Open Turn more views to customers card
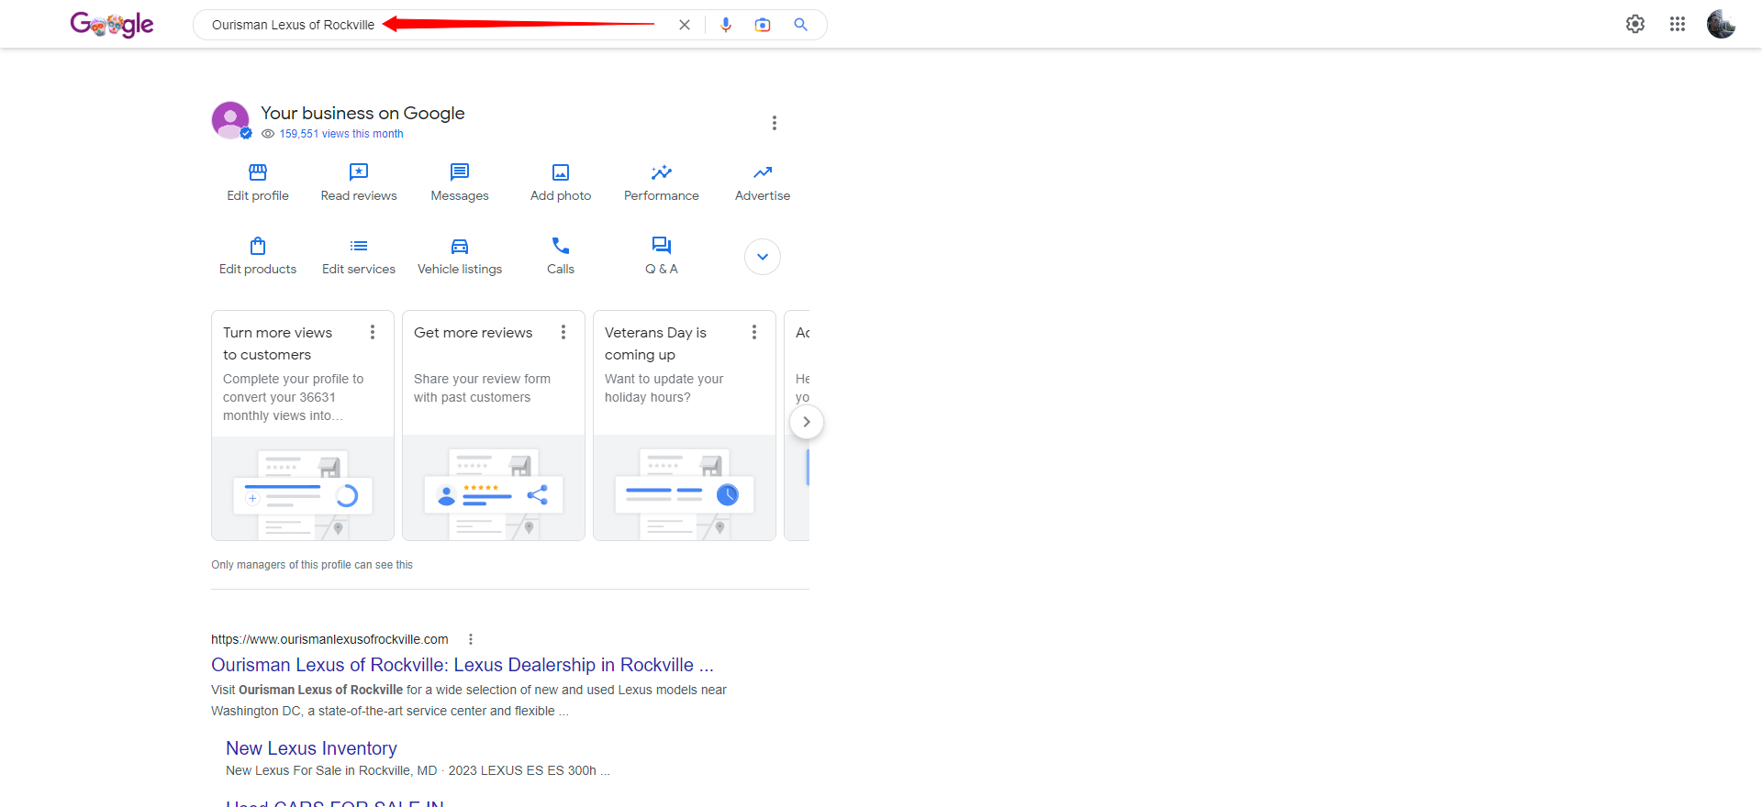1762x807 pixels. pyautogui.click(x=303, y=426)
